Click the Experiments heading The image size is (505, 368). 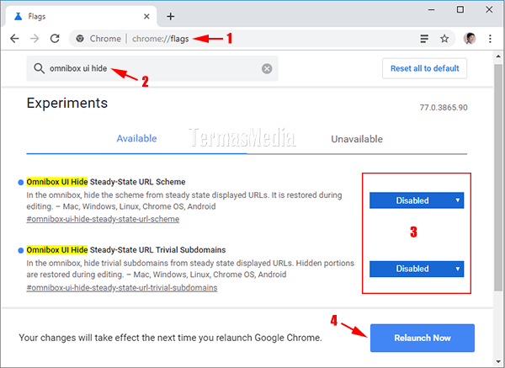tap(67, 103)
